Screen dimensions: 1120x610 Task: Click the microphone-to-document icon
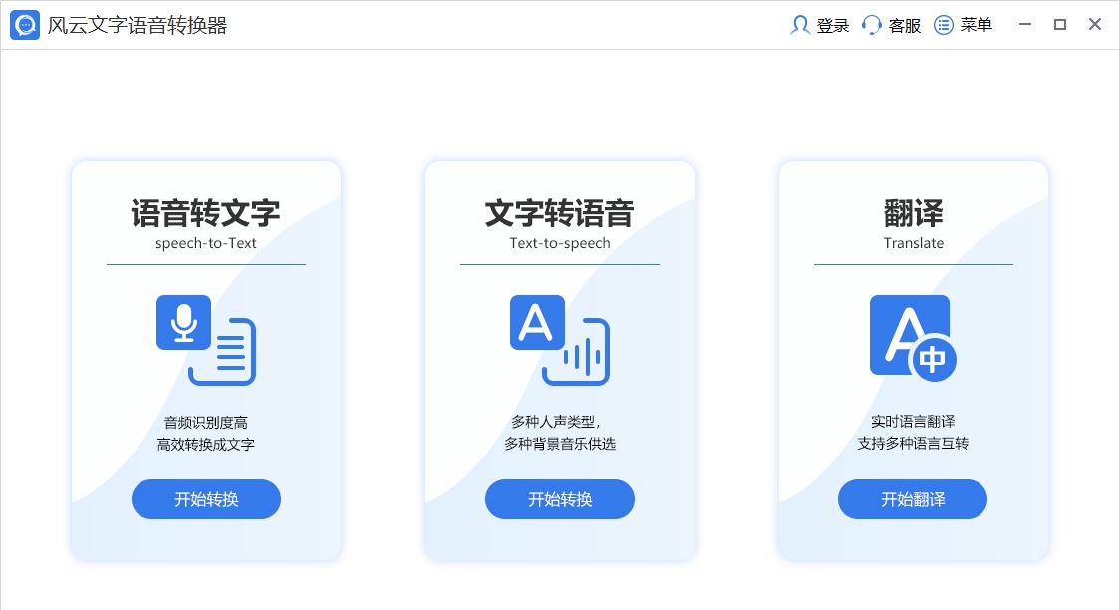(205, 340)
